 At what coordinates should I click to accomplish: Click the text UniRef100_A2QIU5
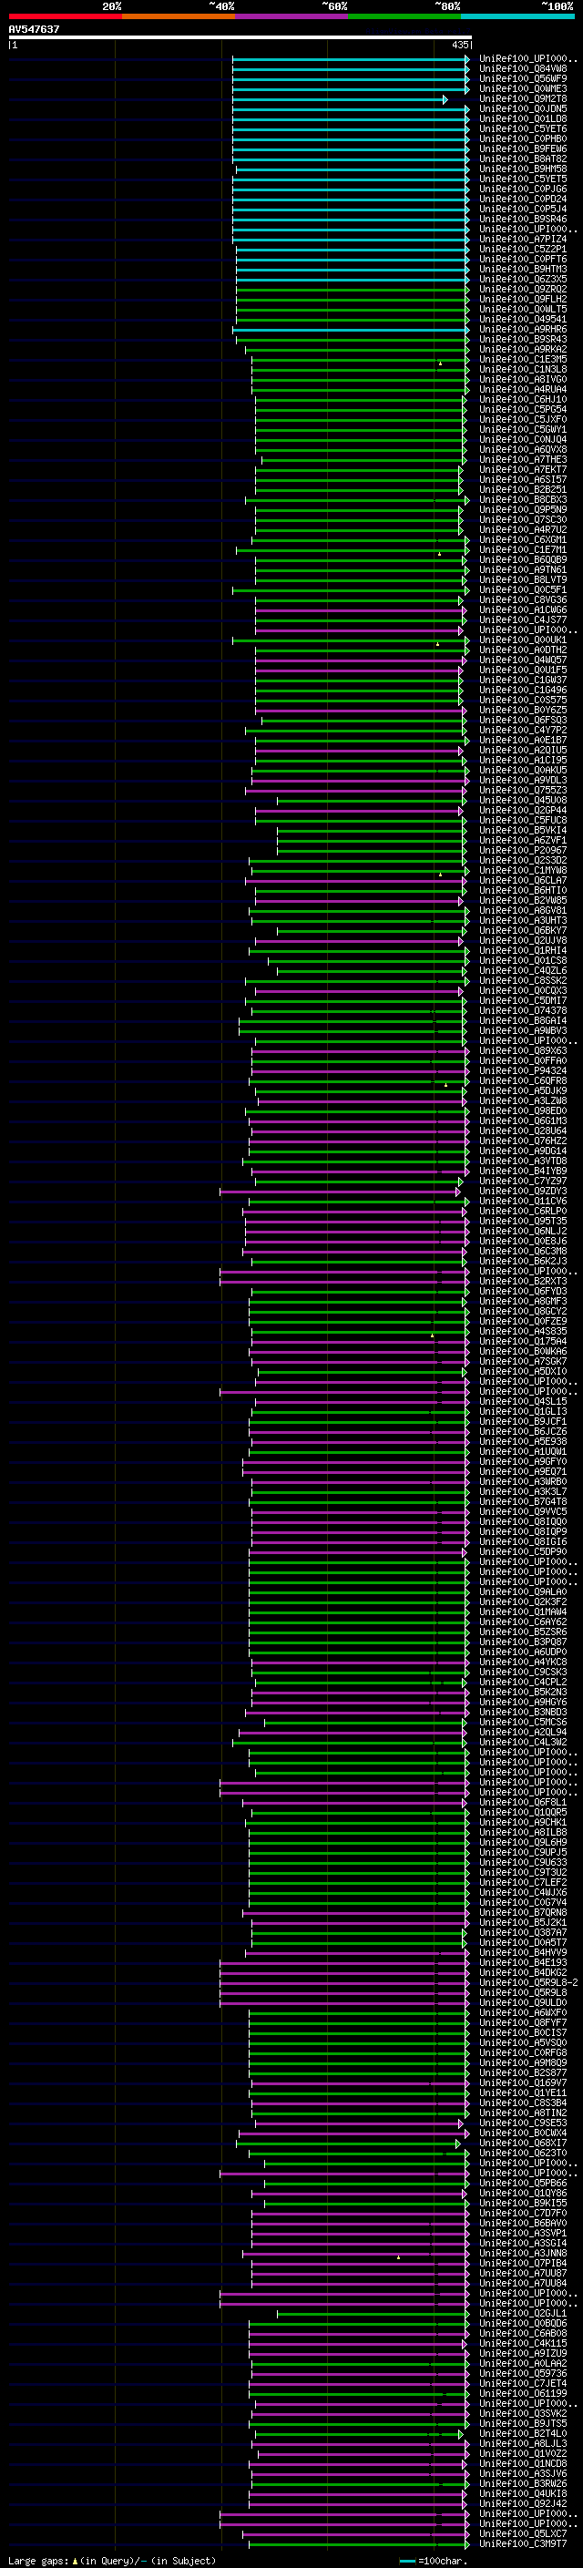tap(523, 750)
